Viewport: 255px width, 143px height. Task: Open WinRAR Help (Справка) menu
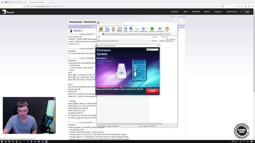coord(132,25)
